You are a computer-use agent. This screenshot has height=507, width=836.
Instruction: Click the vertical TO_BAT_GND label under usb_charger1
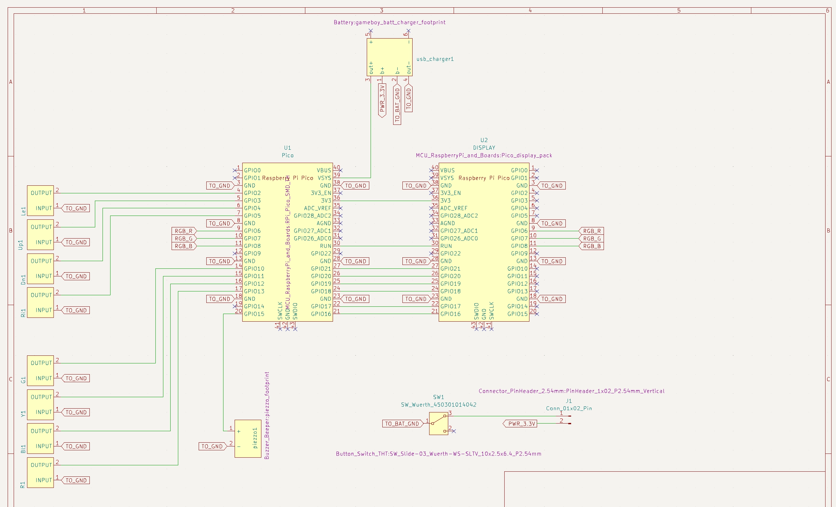(397, 104)
